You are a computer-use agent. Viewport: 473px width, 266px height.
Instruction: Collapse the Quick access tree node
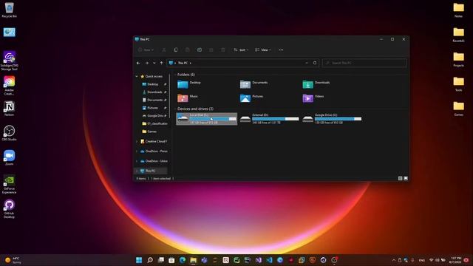(137, 77)
